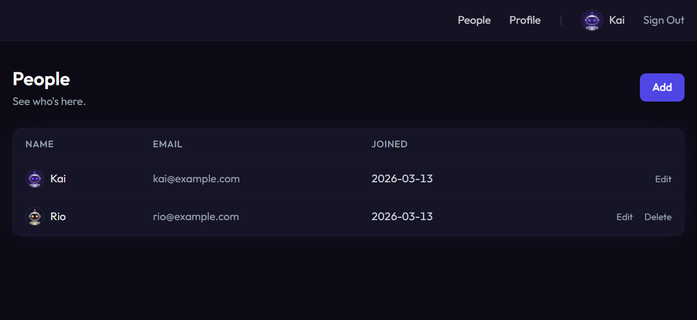Click Kai's robot avatar in the header
697x320 pixels.
click(x=592, y=20)
